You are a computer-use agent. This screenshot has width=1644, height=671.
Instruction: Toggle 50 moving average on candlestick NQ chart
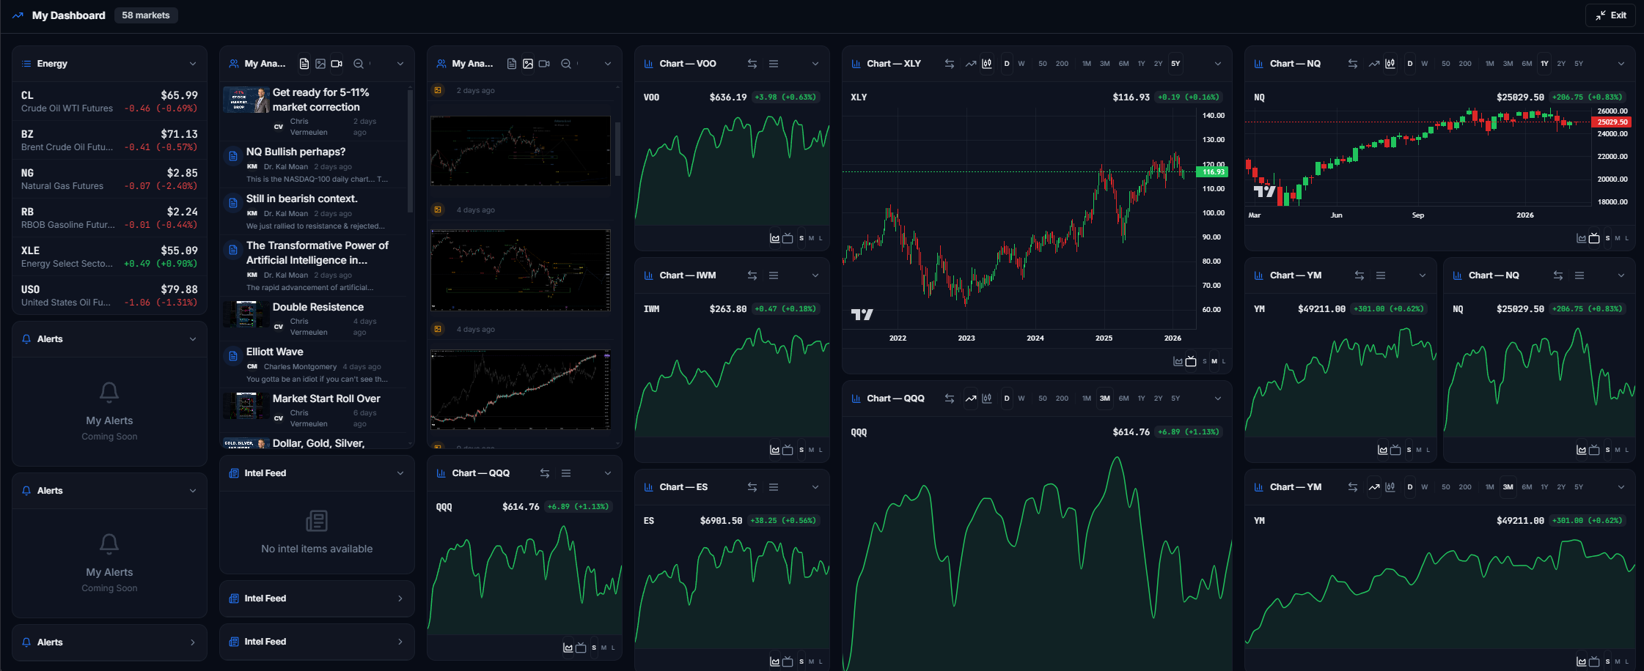pyautogui.click(x=1446, y=64)
